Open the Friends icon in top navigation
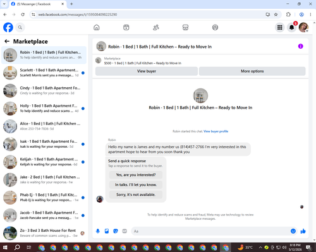This screenshot has height=252, width=316. click(x=156, y=27)
